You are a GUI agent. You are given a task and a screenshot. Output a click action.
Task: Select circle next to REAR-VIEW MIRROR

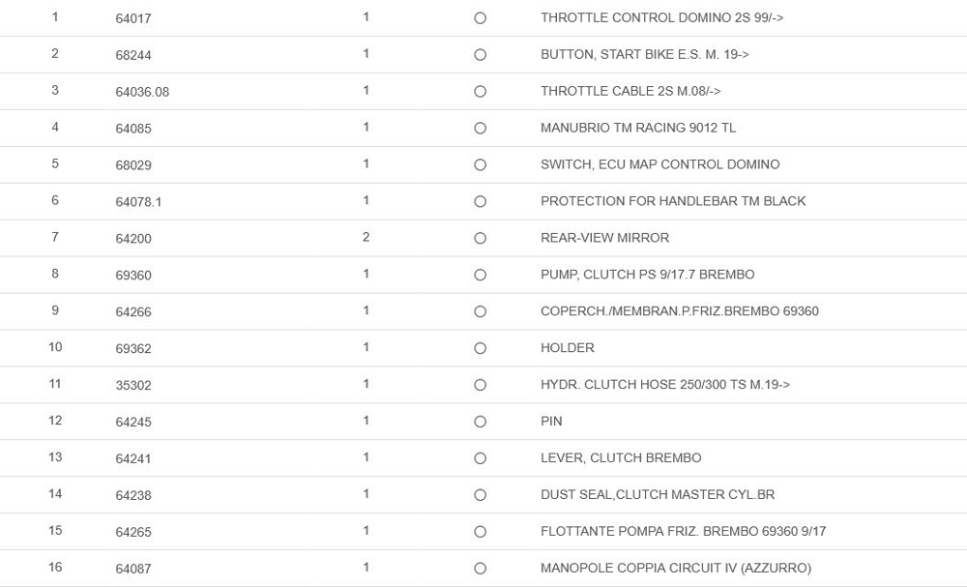[x=480, y=238]
